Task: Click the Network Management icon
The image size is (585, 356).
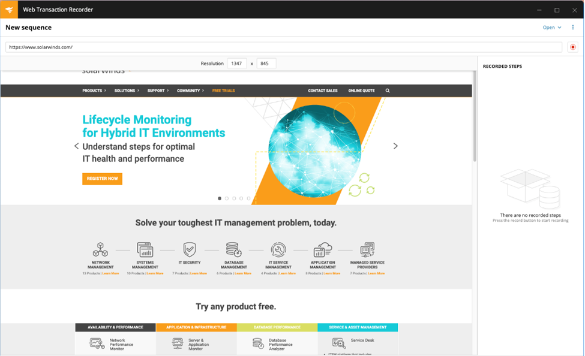Action: click(100, 249)
